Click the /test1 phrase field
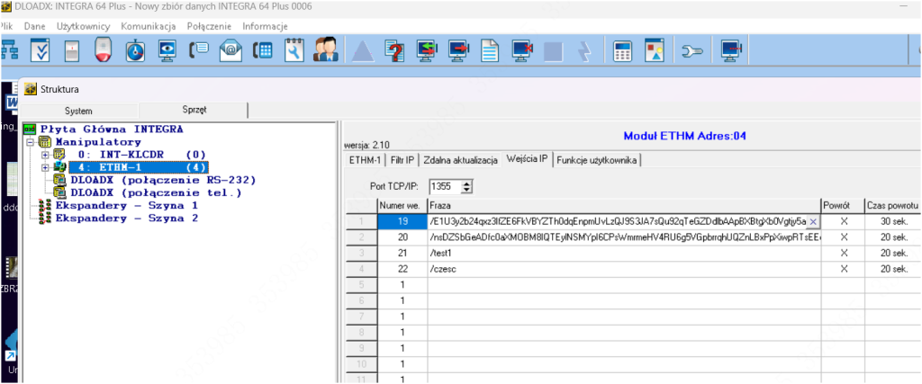Screen dimensions: 922x384 [621, 254]
